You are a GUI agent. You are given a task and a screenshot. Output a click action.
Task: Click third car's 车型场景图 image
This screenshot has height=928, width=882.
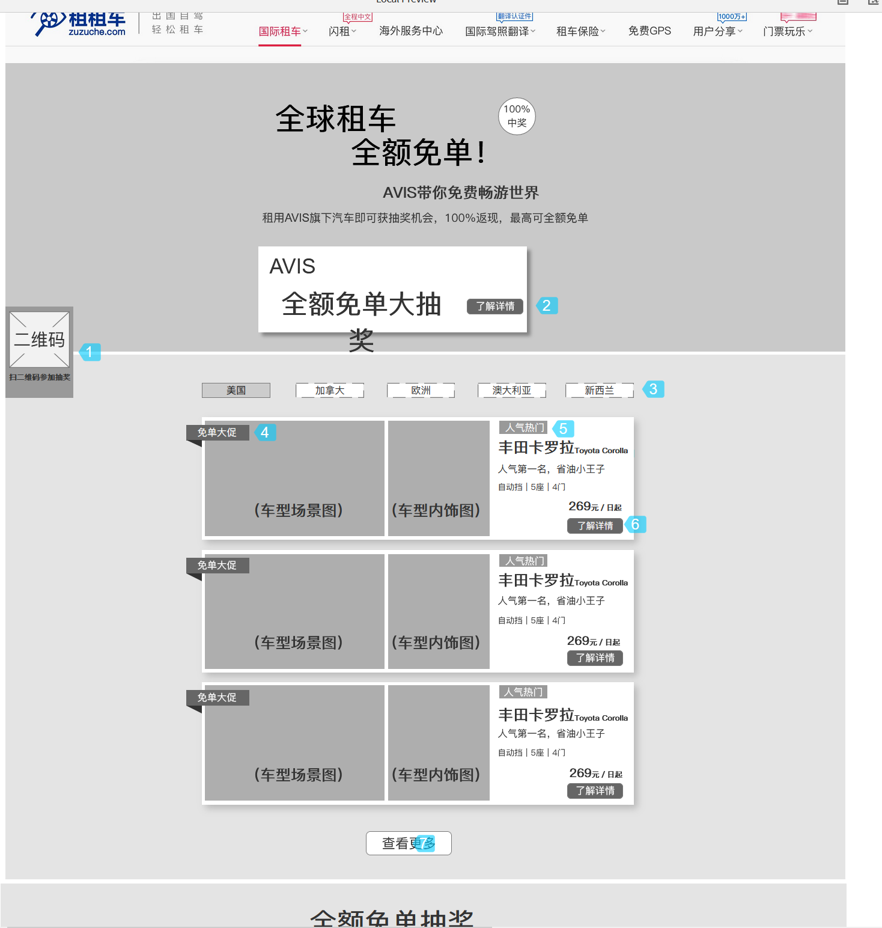coord(294,743)
